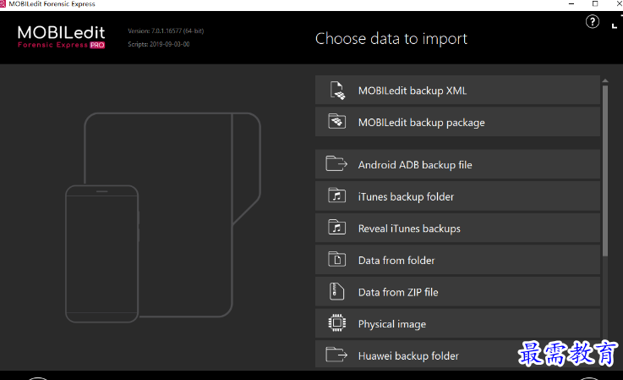Click the MOBILedit backup XML file icon

coord(337,91)
